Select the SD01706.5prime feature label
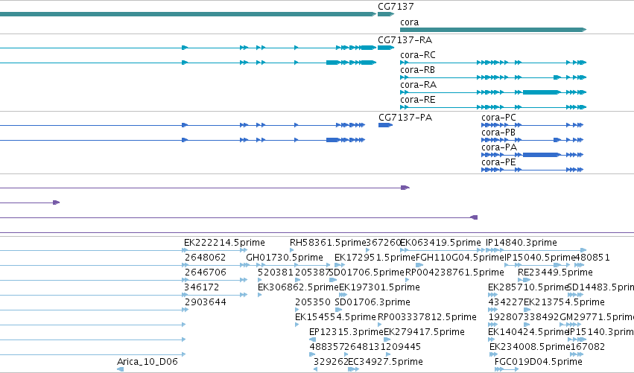Image resolution: width=634 pixels, height=373 pixels. click(x=367, y=272)
